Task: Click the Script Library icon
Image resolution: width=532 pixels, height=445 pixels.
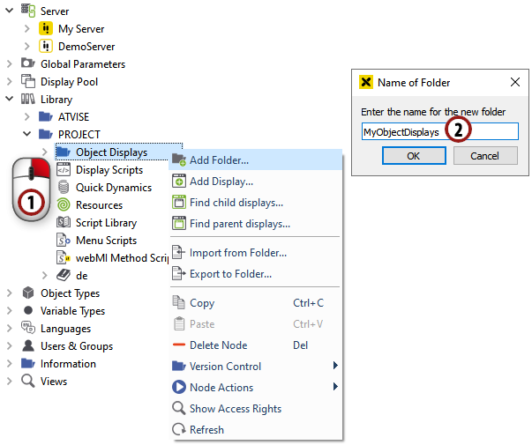Action: pyautogui.click(x=64, y=222)
